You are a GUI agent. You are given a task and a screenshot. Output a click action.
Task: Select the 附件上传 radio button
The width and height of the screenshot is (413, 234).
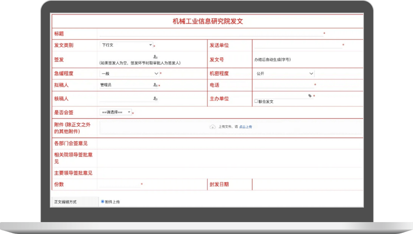pyautogui.click(x=103, y=202)
